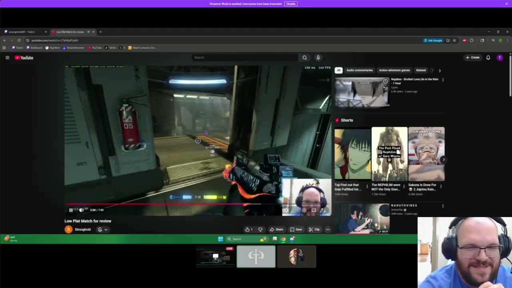Screen dimensions: 512x288
Task: Dislike the Low Plat Match video
Action: [260, 230]
